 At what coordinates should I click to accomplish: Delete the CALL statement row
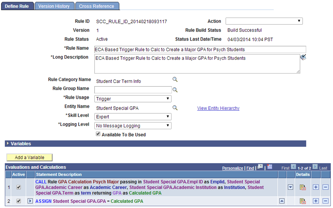[x=325, y=187]
